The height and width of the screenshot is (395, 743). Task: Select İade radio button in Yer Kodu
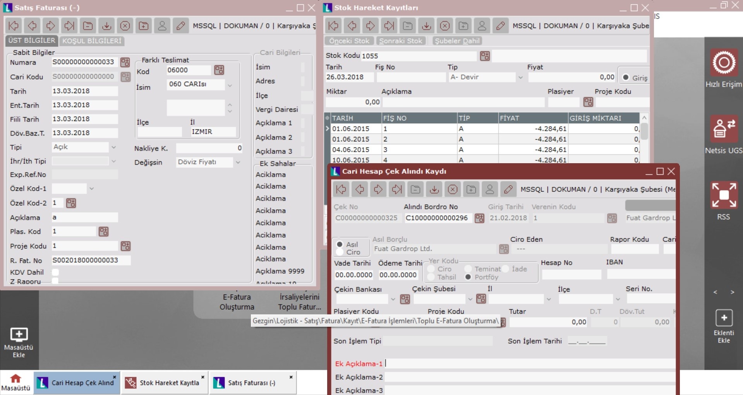pos(505,269)
